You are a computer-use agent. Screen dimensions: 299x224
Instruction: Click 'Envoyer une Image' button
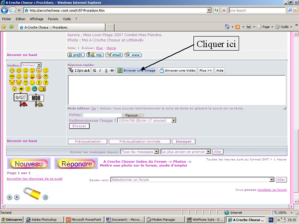click(x=137, y=71)
